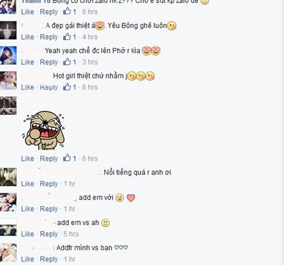Click thumbs-up count under the sticker comment
The width and height of the screenshot is (284, 265).
[74, 158]
